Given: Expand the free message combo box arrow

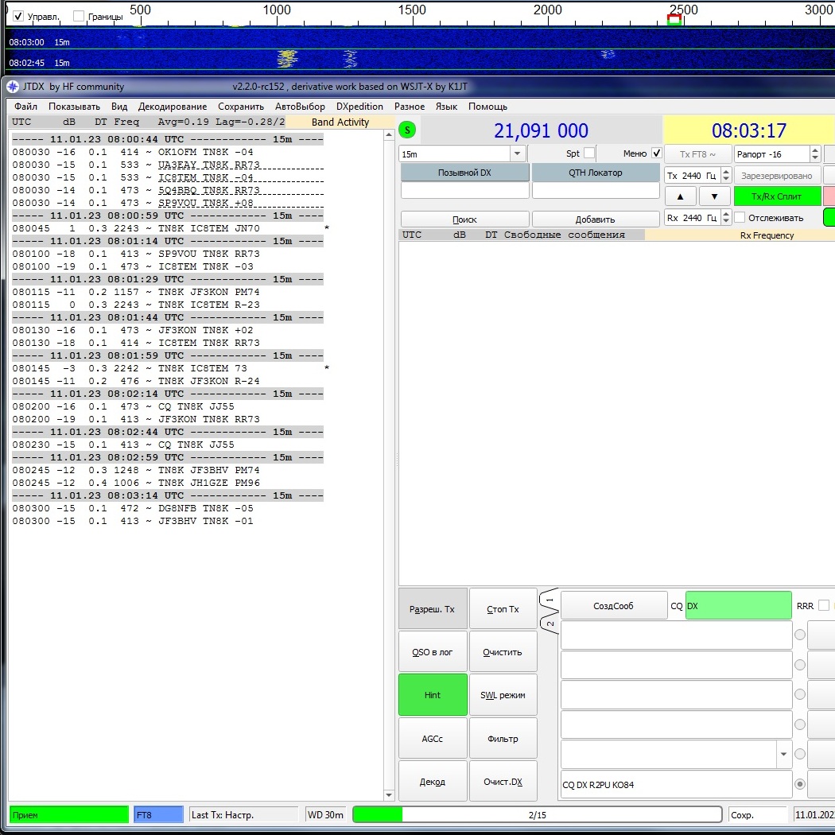Looking at the screenshot, I should 783,754.
